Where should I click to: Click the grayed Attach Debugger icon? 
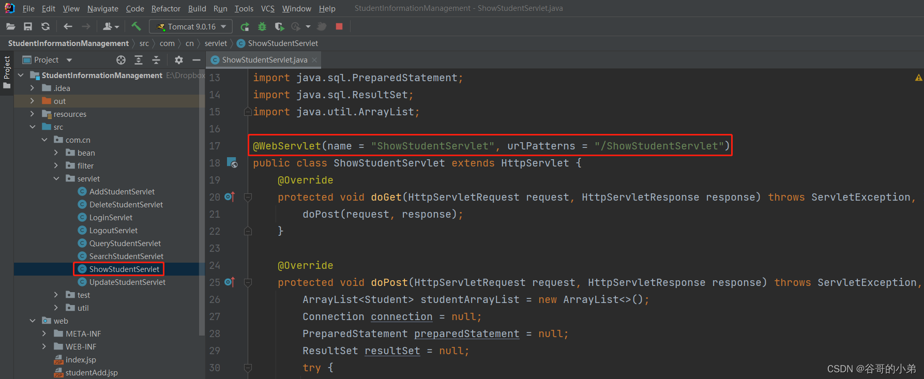point(322,26)
